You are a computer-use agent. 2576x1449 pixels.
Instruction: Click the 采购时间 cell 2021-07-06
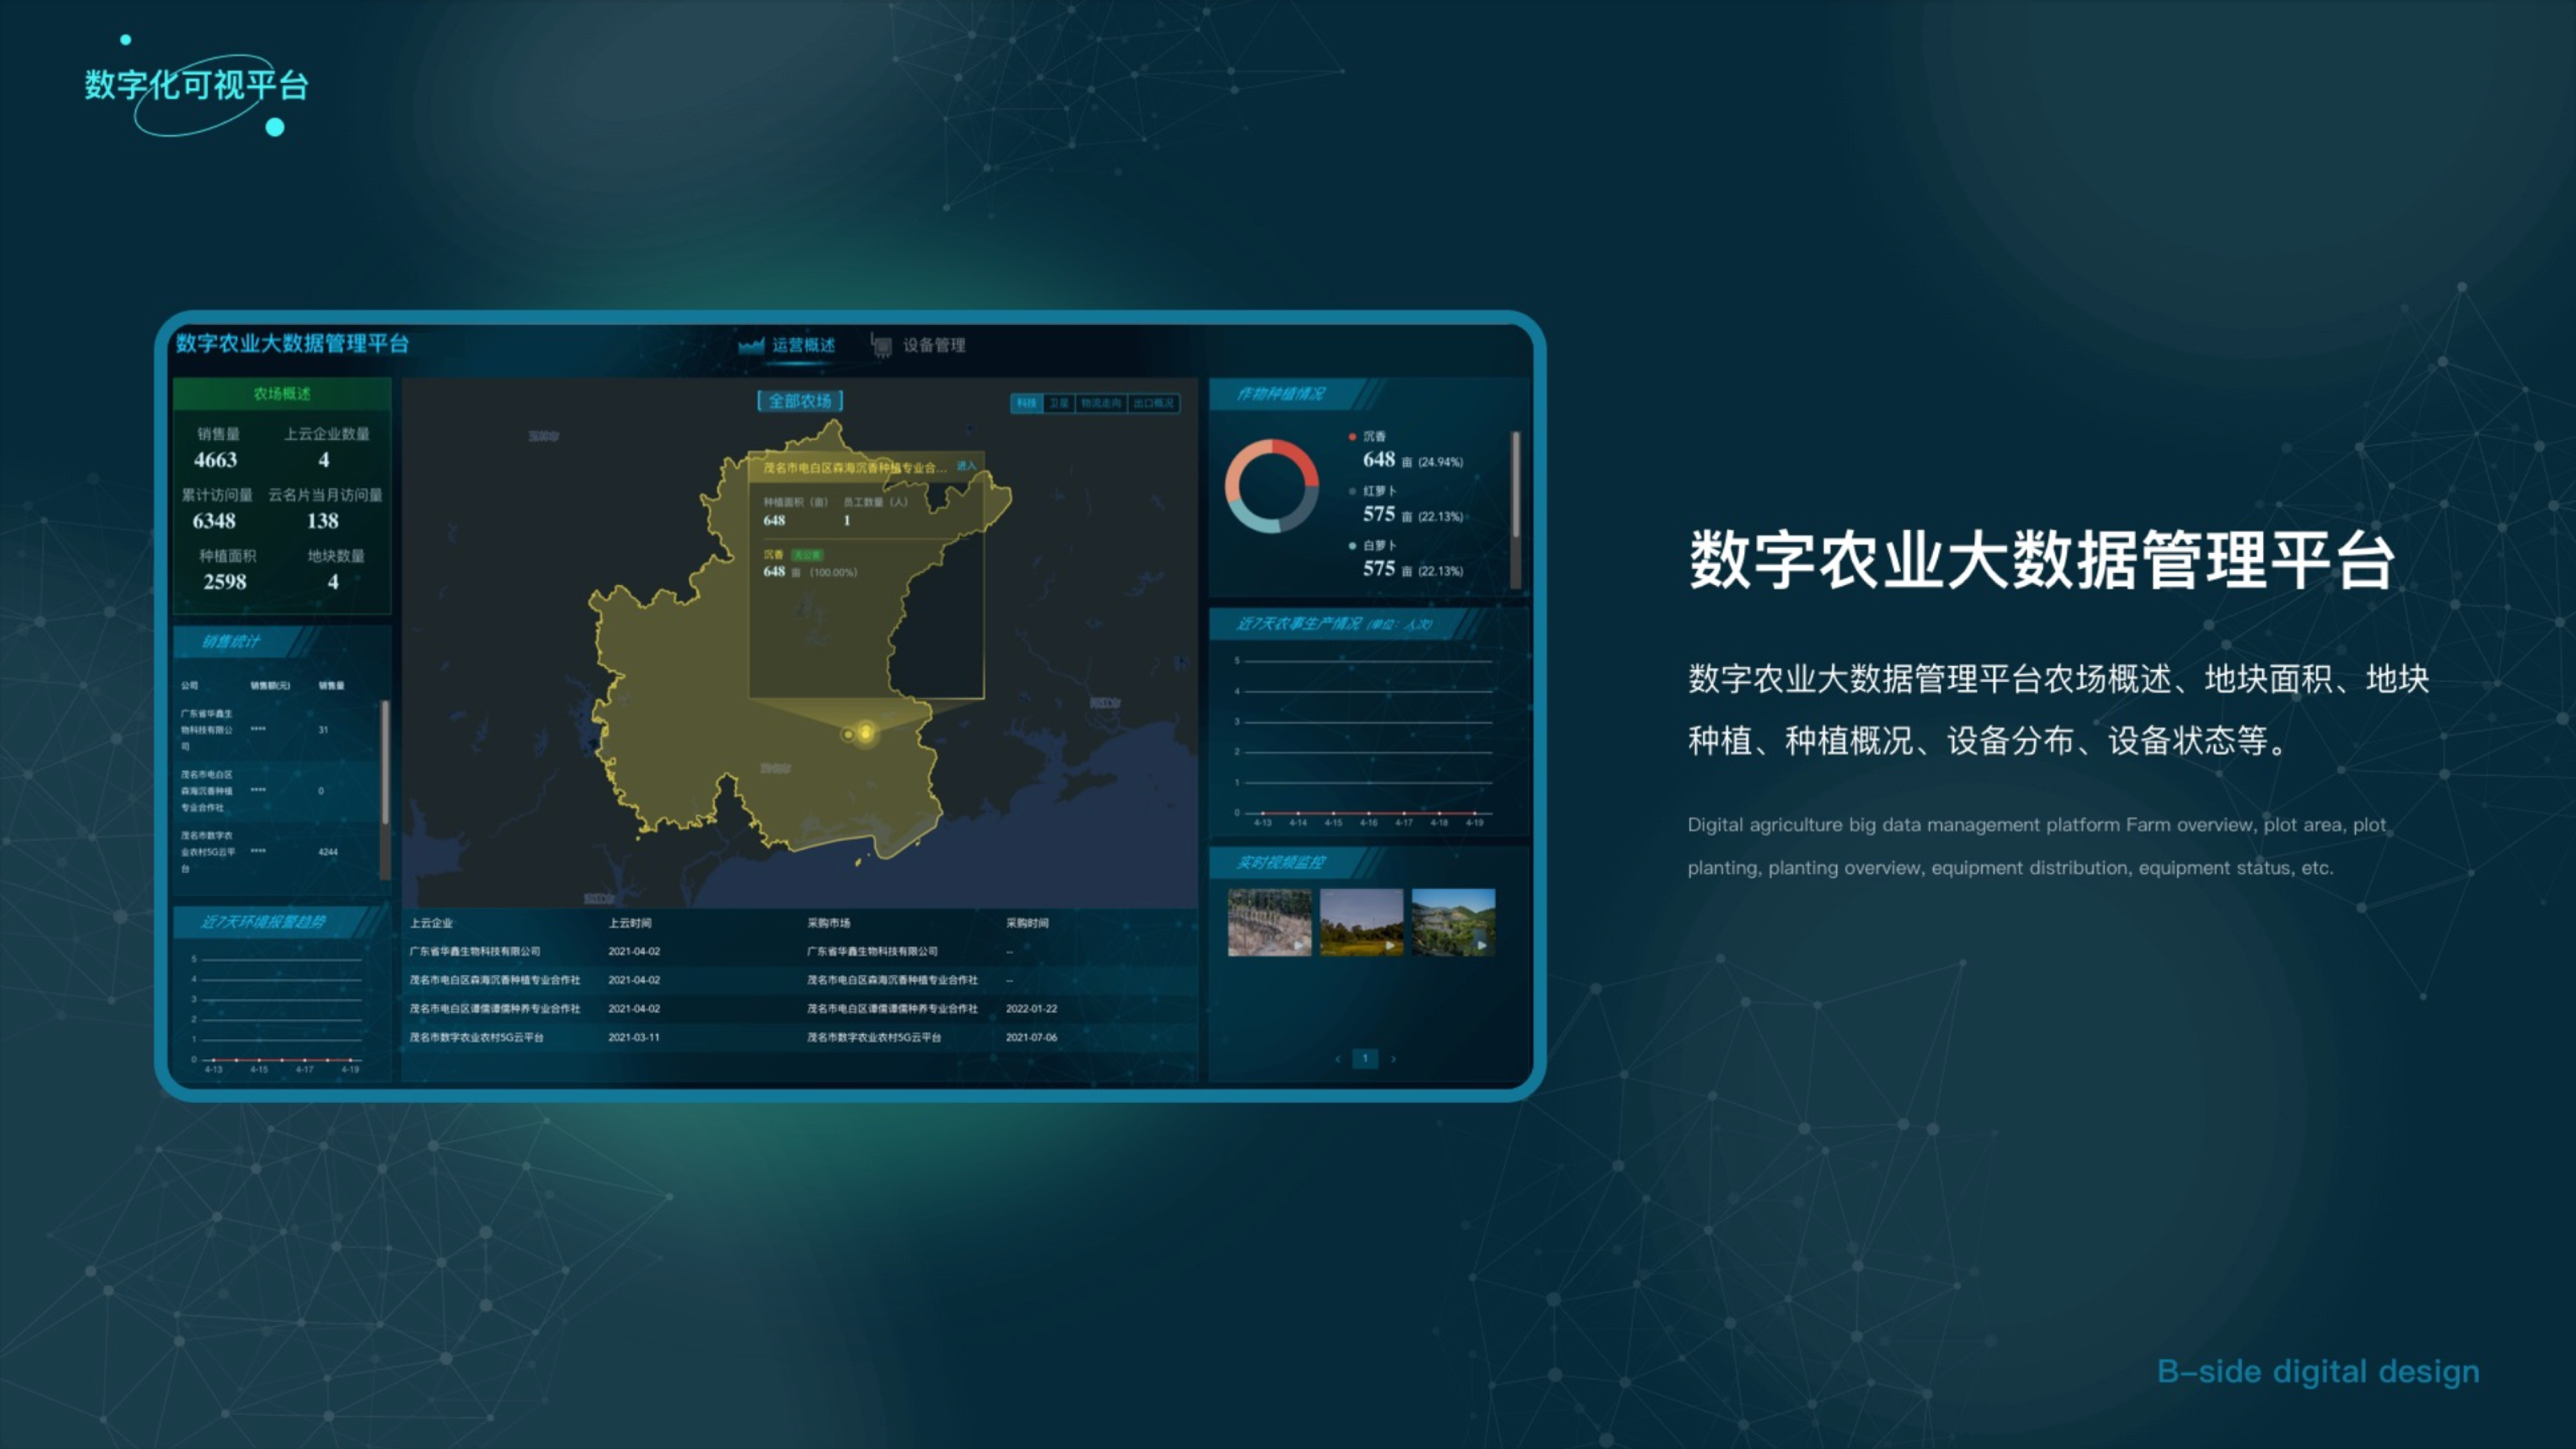(x=1031, y=1037)
